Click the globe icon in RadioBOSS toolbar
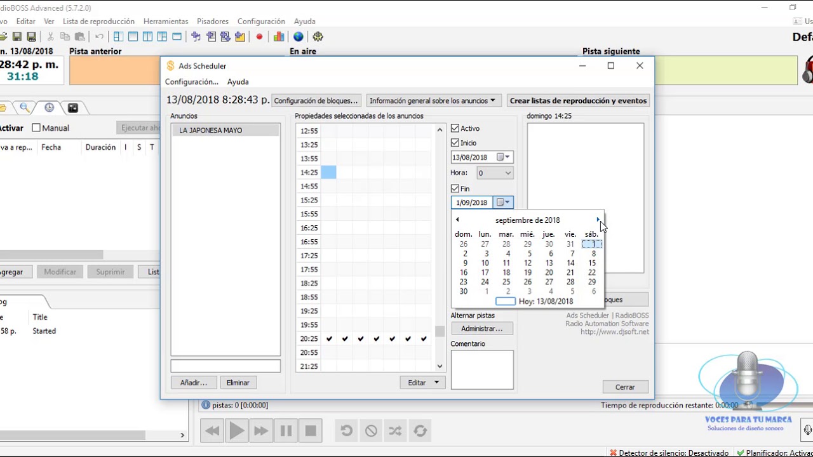 (x=299, y=37)
